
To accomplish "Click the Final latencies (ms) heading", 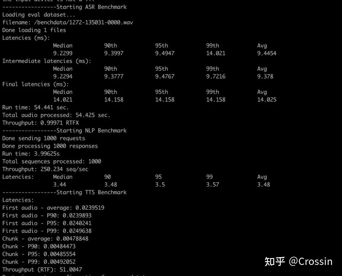I will 35,84.
